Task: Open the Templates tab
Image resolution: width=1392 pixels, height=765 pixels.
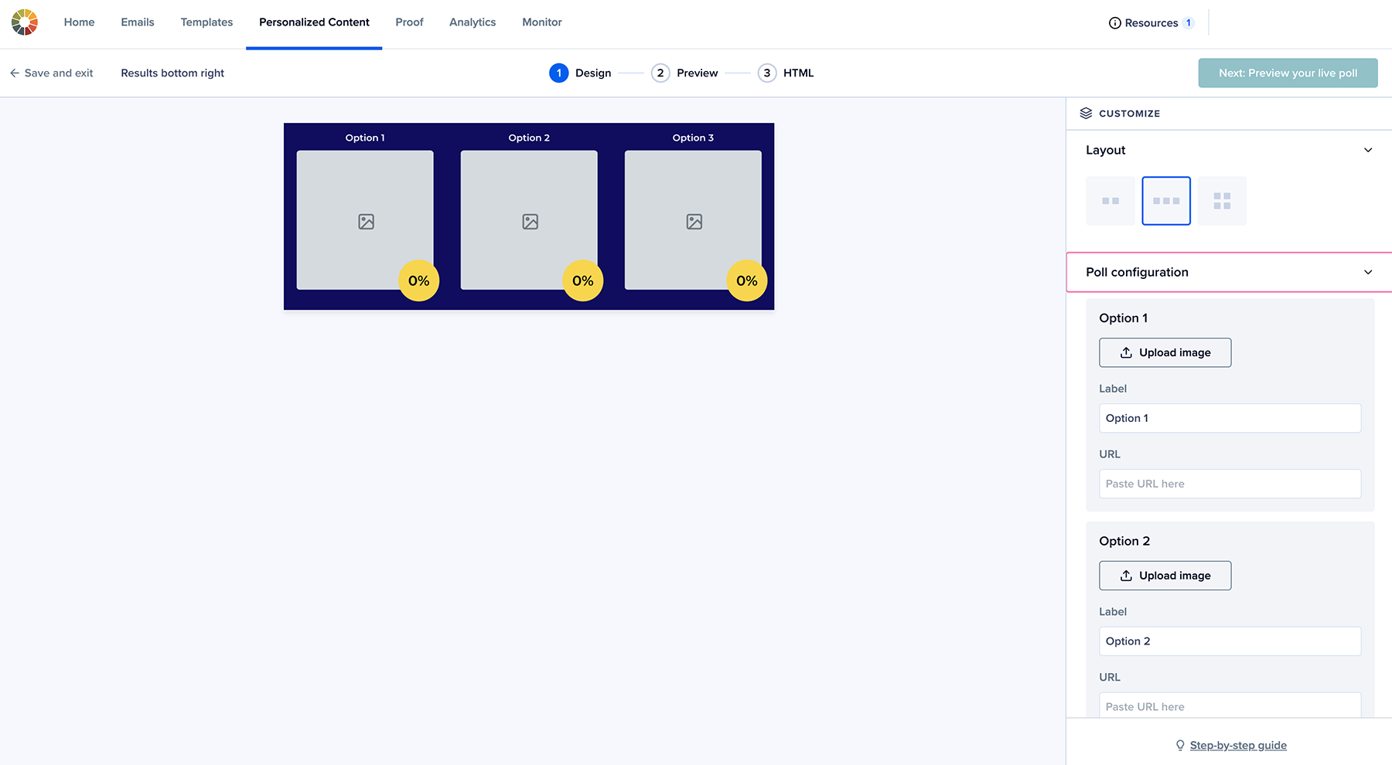Action: coord(206,22)
